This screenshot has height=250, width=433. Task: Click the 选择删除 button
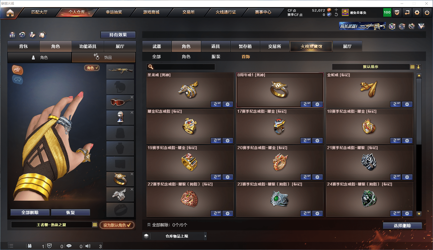point(402,226)
